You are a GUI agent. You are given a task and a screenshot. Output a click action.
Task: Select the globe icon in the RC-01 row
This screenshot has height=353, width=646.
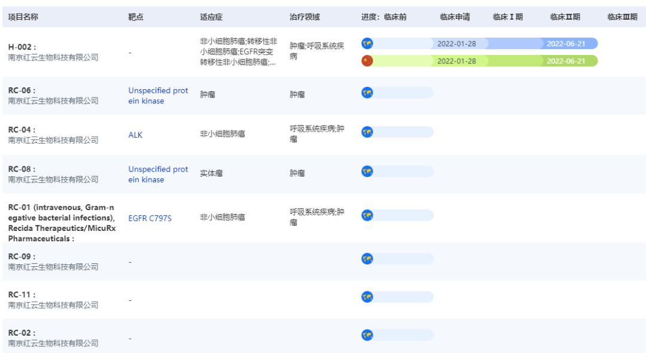(x=367, y=215)
